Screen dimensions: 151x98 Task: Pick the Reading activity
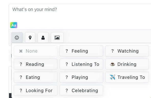tap(36, 64)
